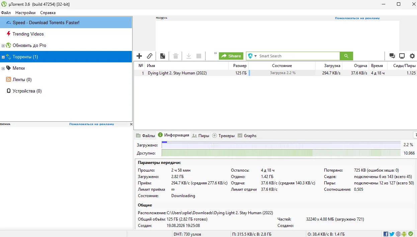Click Пожаловаться на рекламу link in sidebar

[91, 124]
